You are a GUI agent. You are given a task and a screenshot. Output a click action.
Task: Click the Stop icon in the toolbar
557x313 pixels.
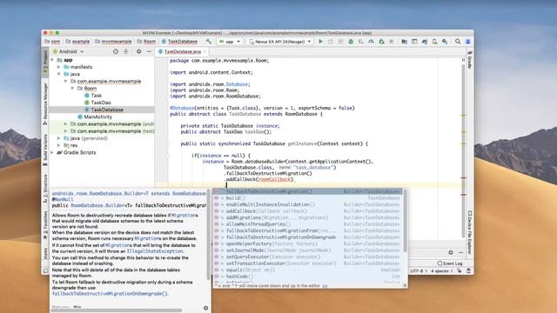click(x=391, y=42)
